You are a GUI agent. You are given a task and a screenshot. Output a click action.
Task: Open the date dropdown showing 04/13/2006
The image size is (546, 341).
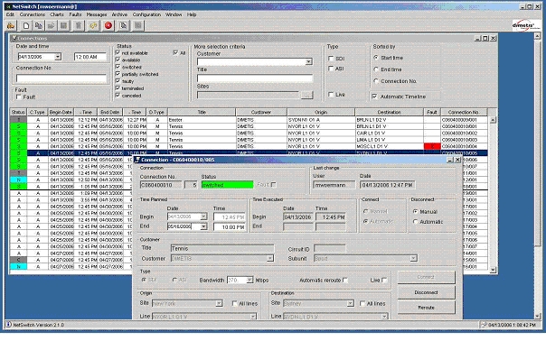[58, 56]
